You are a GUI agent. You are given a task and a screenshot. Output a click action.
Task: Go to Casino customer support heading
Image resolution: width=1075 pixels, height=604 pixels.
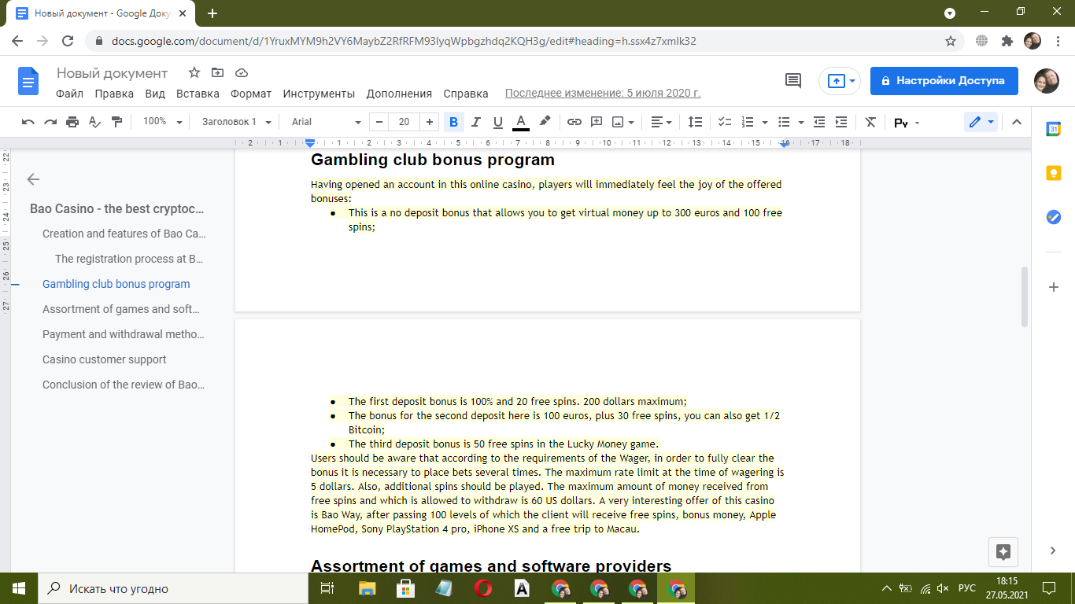pyautogui.click(x=105, y=359)
